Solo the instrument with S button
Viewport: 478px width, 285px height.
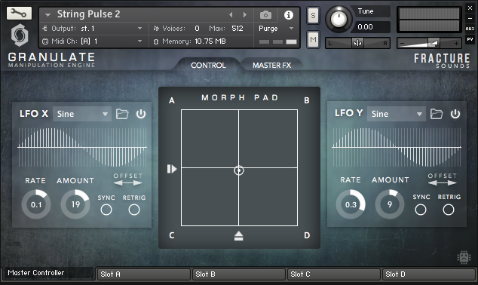coord(313,15)
